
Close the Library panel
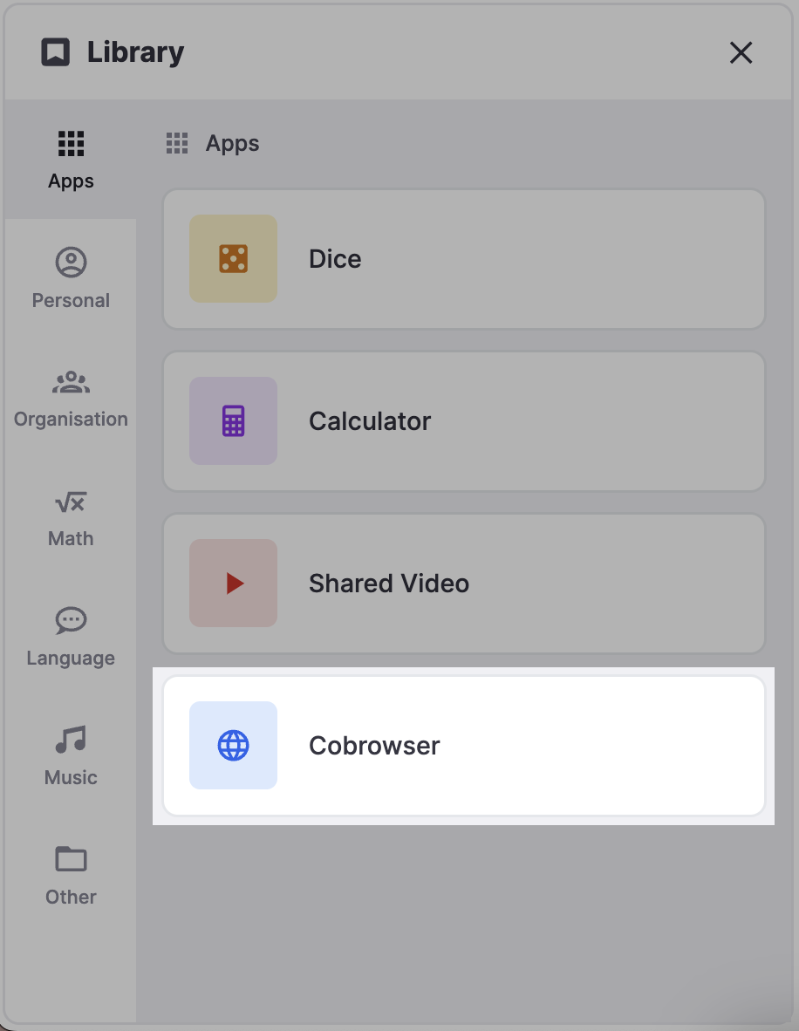(x=741, y=52)
